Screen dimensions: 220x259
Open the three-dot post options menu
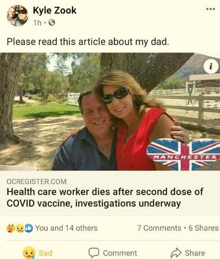click(x=210, y=9)
